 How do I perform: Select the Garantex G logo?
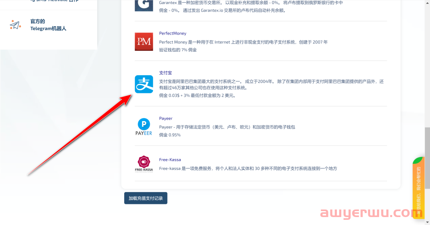point(144,6)
